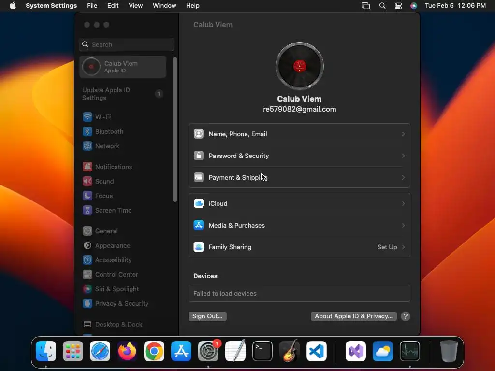495x371 pixels.
Task: Open Update Apple ID Settings item
Action: (x=123, y=94)
